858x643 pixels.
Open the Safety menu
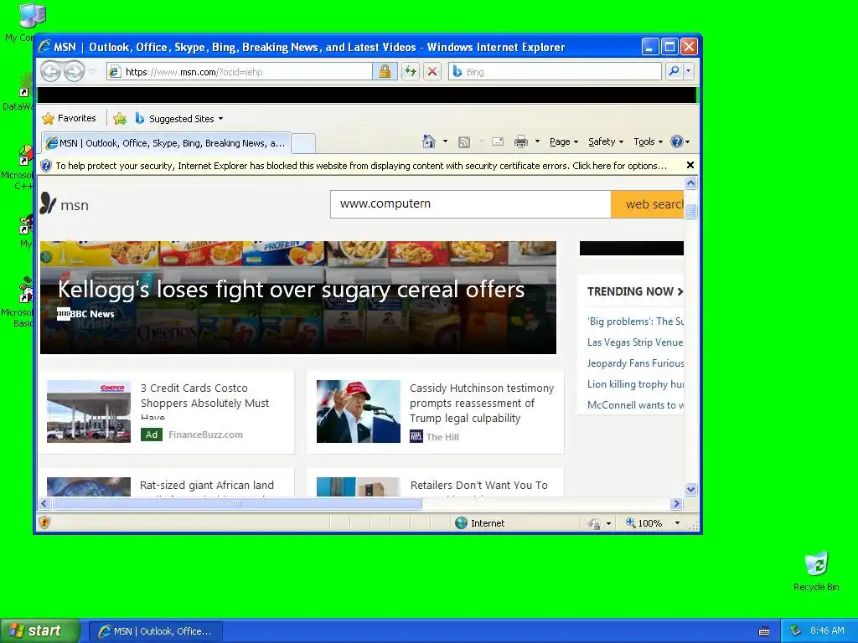click(x=606, y=141)
